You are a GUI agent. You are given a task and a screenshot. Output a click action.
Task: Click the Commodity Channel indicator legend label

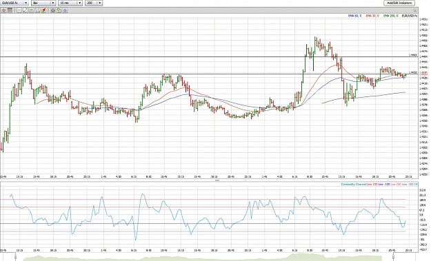353,184
